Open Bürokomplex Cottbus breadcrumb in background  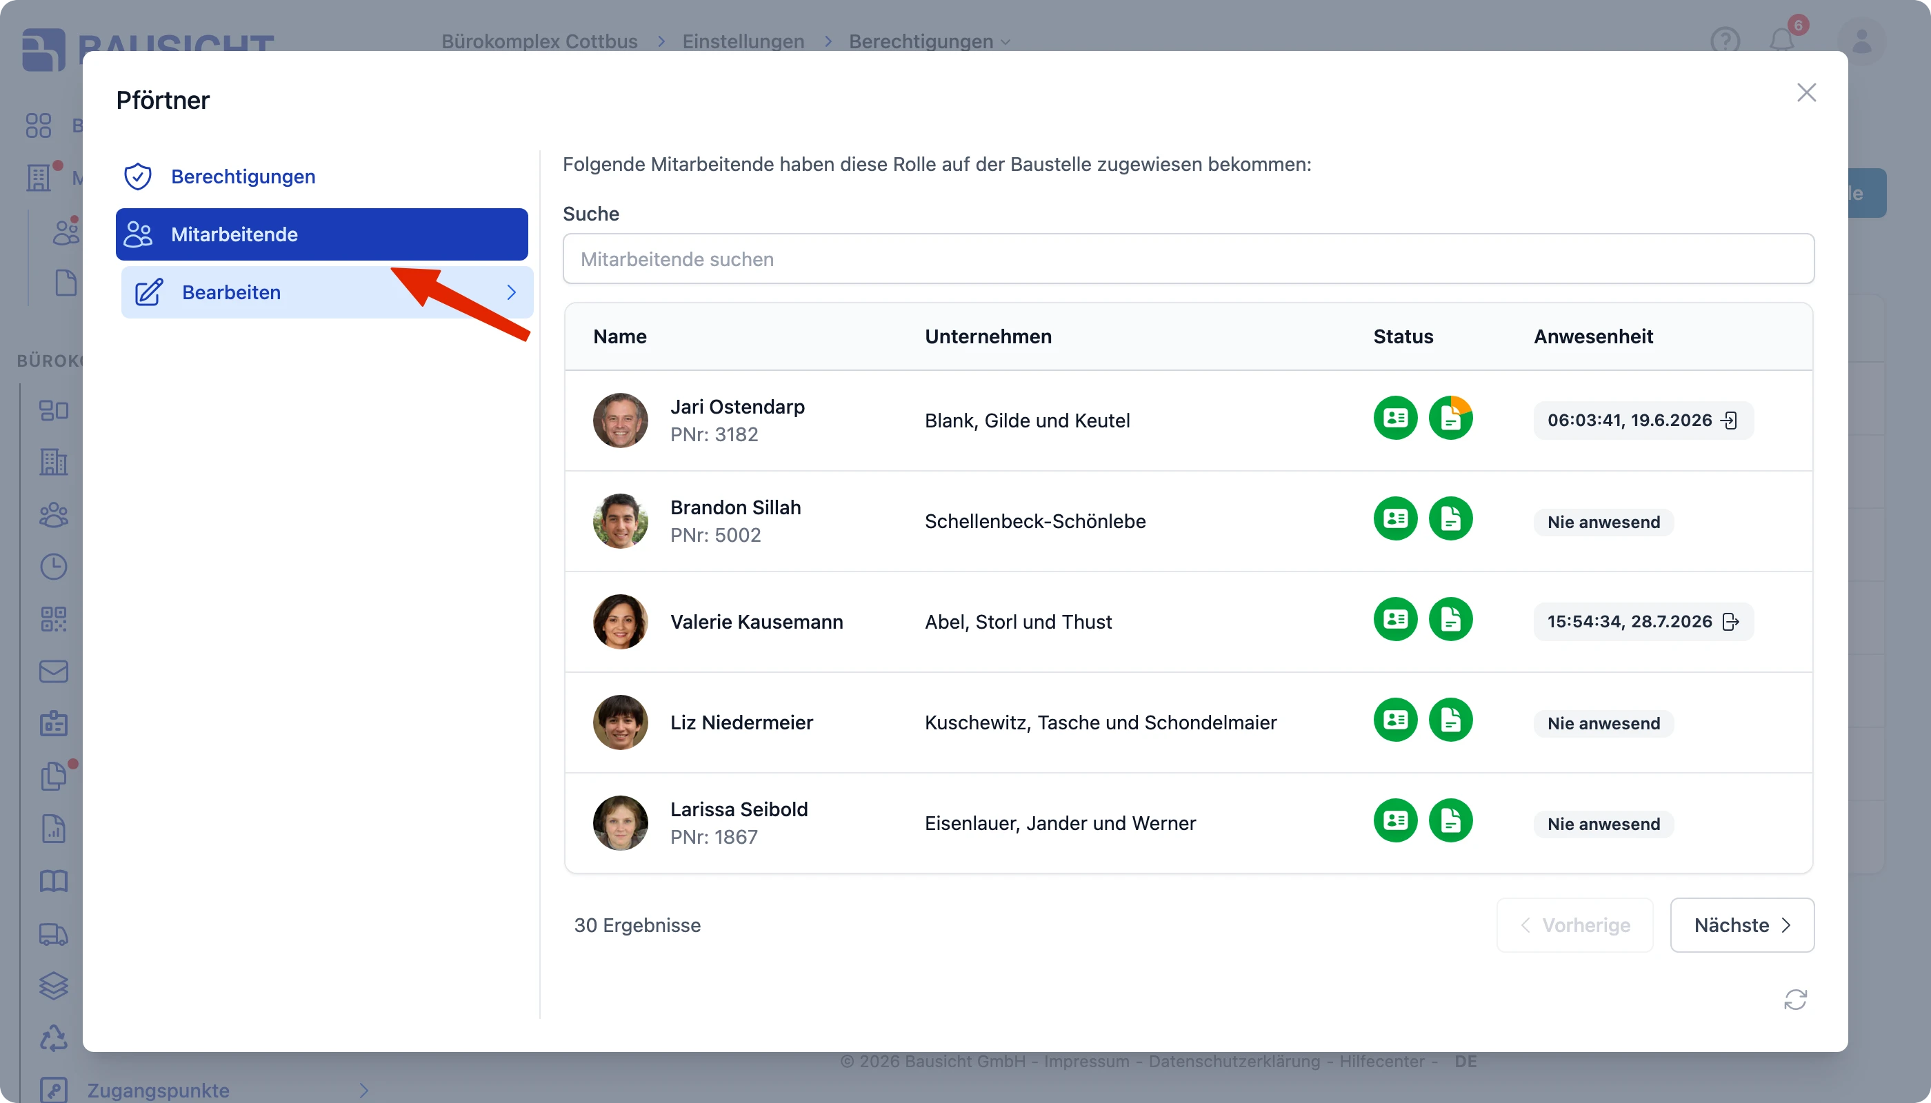(539, 41)
